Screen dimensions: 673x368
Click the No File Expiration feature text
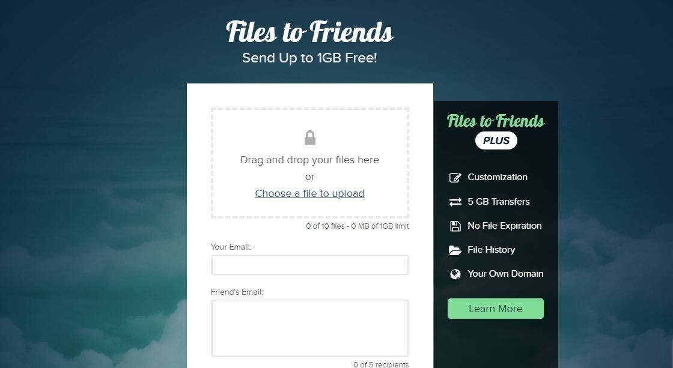pos(504,226)
